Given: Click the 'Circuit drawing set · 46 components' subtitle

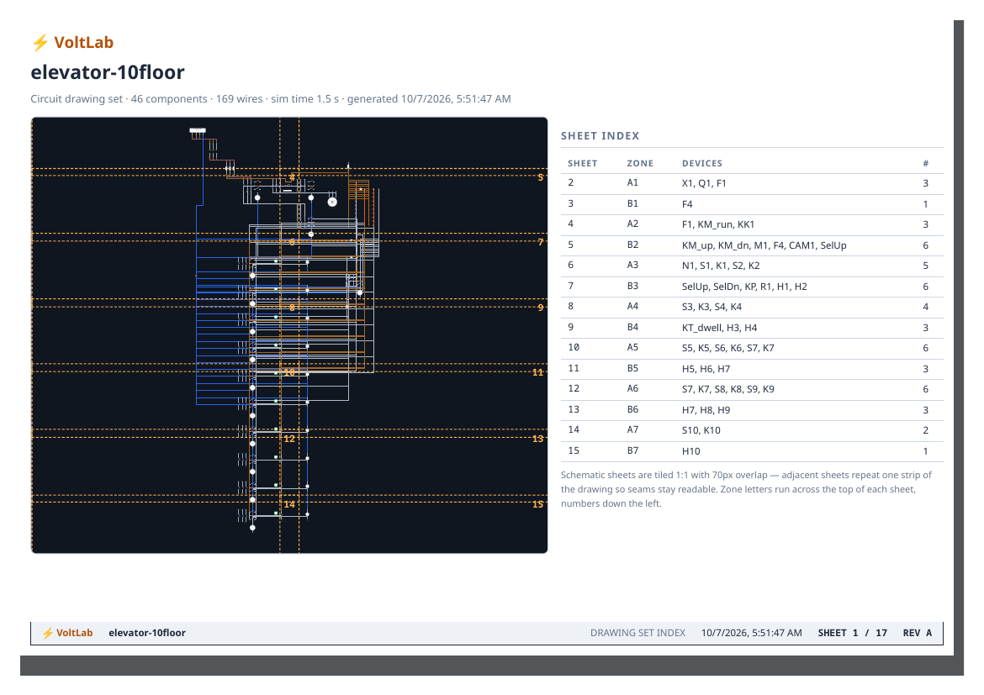Looking at the screenshot, I should coord(271,99).
